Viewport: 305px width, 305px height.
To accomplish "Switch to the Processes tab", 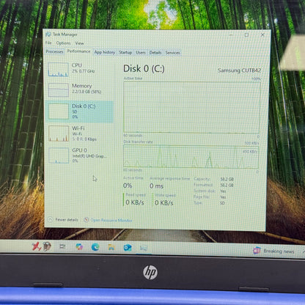I will click(x=54, y=51).
